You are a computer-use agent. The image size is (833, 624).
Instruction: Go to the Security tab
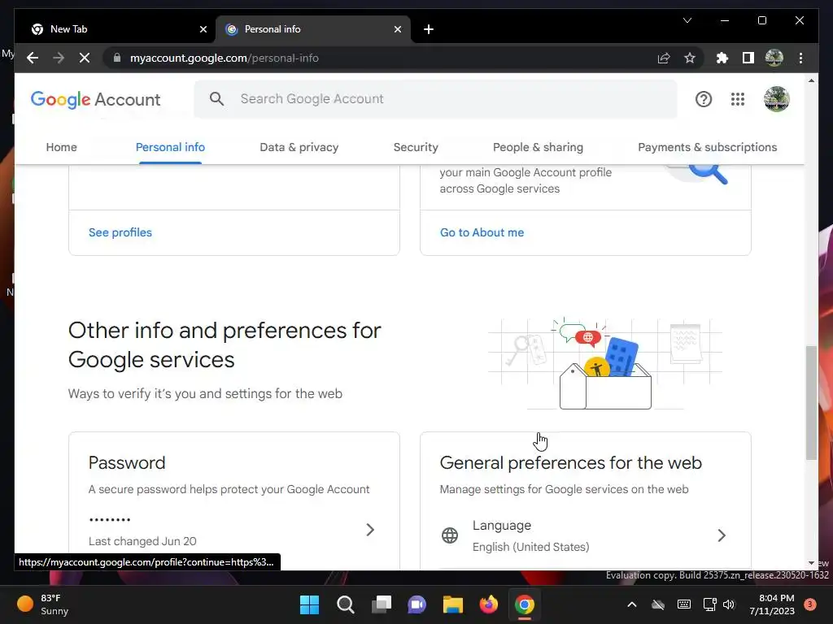(416, 147)
